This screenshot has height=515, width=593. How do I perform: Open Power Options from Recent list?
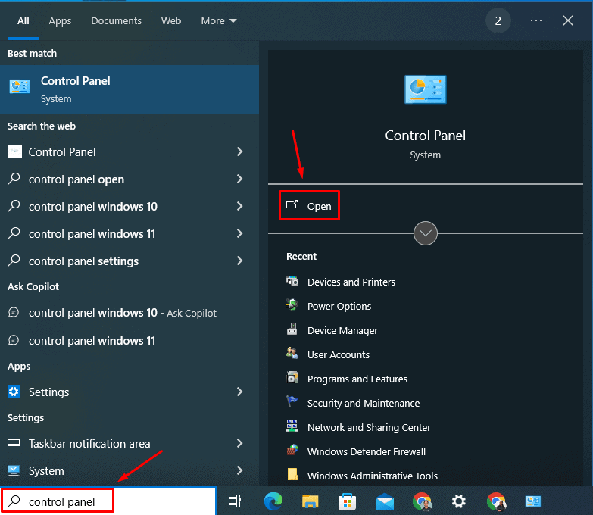pyautogui.click(x=339, y=306)
